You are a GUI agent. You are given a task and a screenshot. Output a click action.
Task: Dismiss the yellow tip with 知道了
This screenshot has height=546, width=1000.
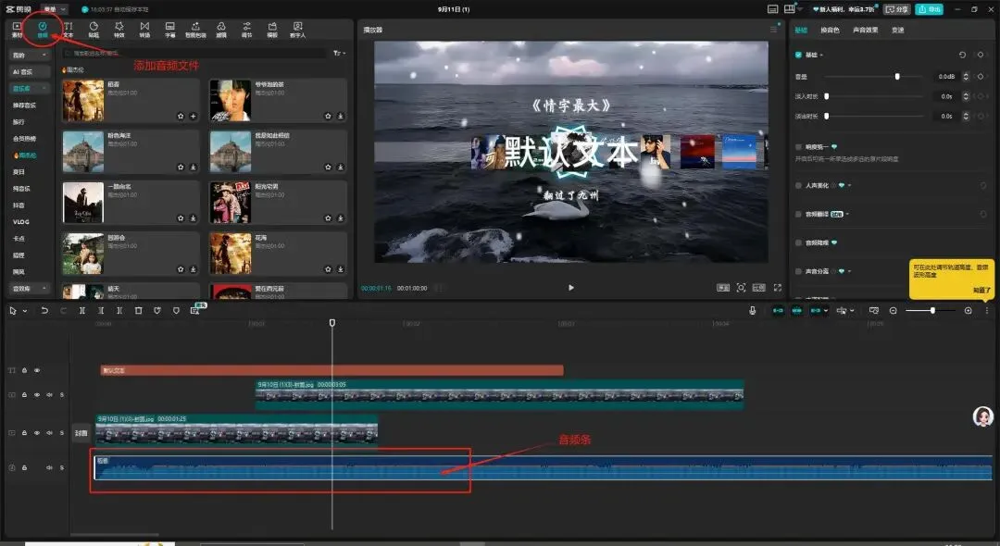pos(981,291)
